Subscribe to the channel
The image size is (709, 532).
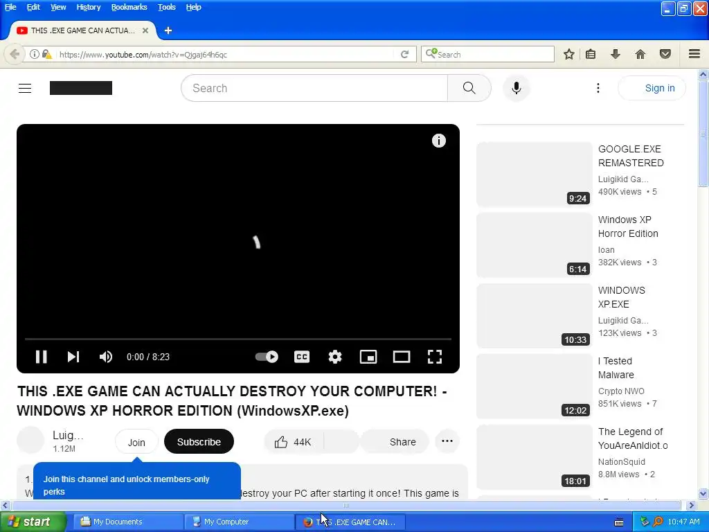pos(199,441)
